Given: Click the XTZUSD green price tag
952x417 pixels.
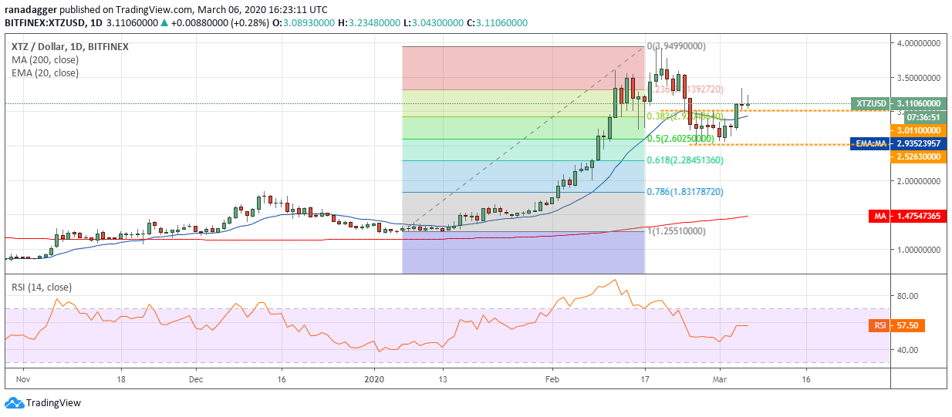Looking at the screenshot, I should tap(870, 103).
